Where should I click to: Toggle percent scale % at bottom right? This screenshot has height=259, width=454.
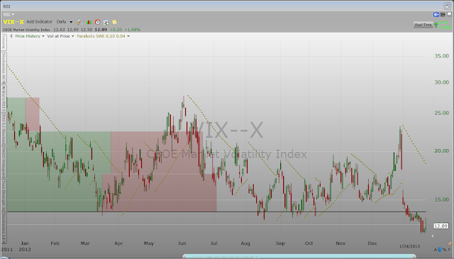pos(445,250)
